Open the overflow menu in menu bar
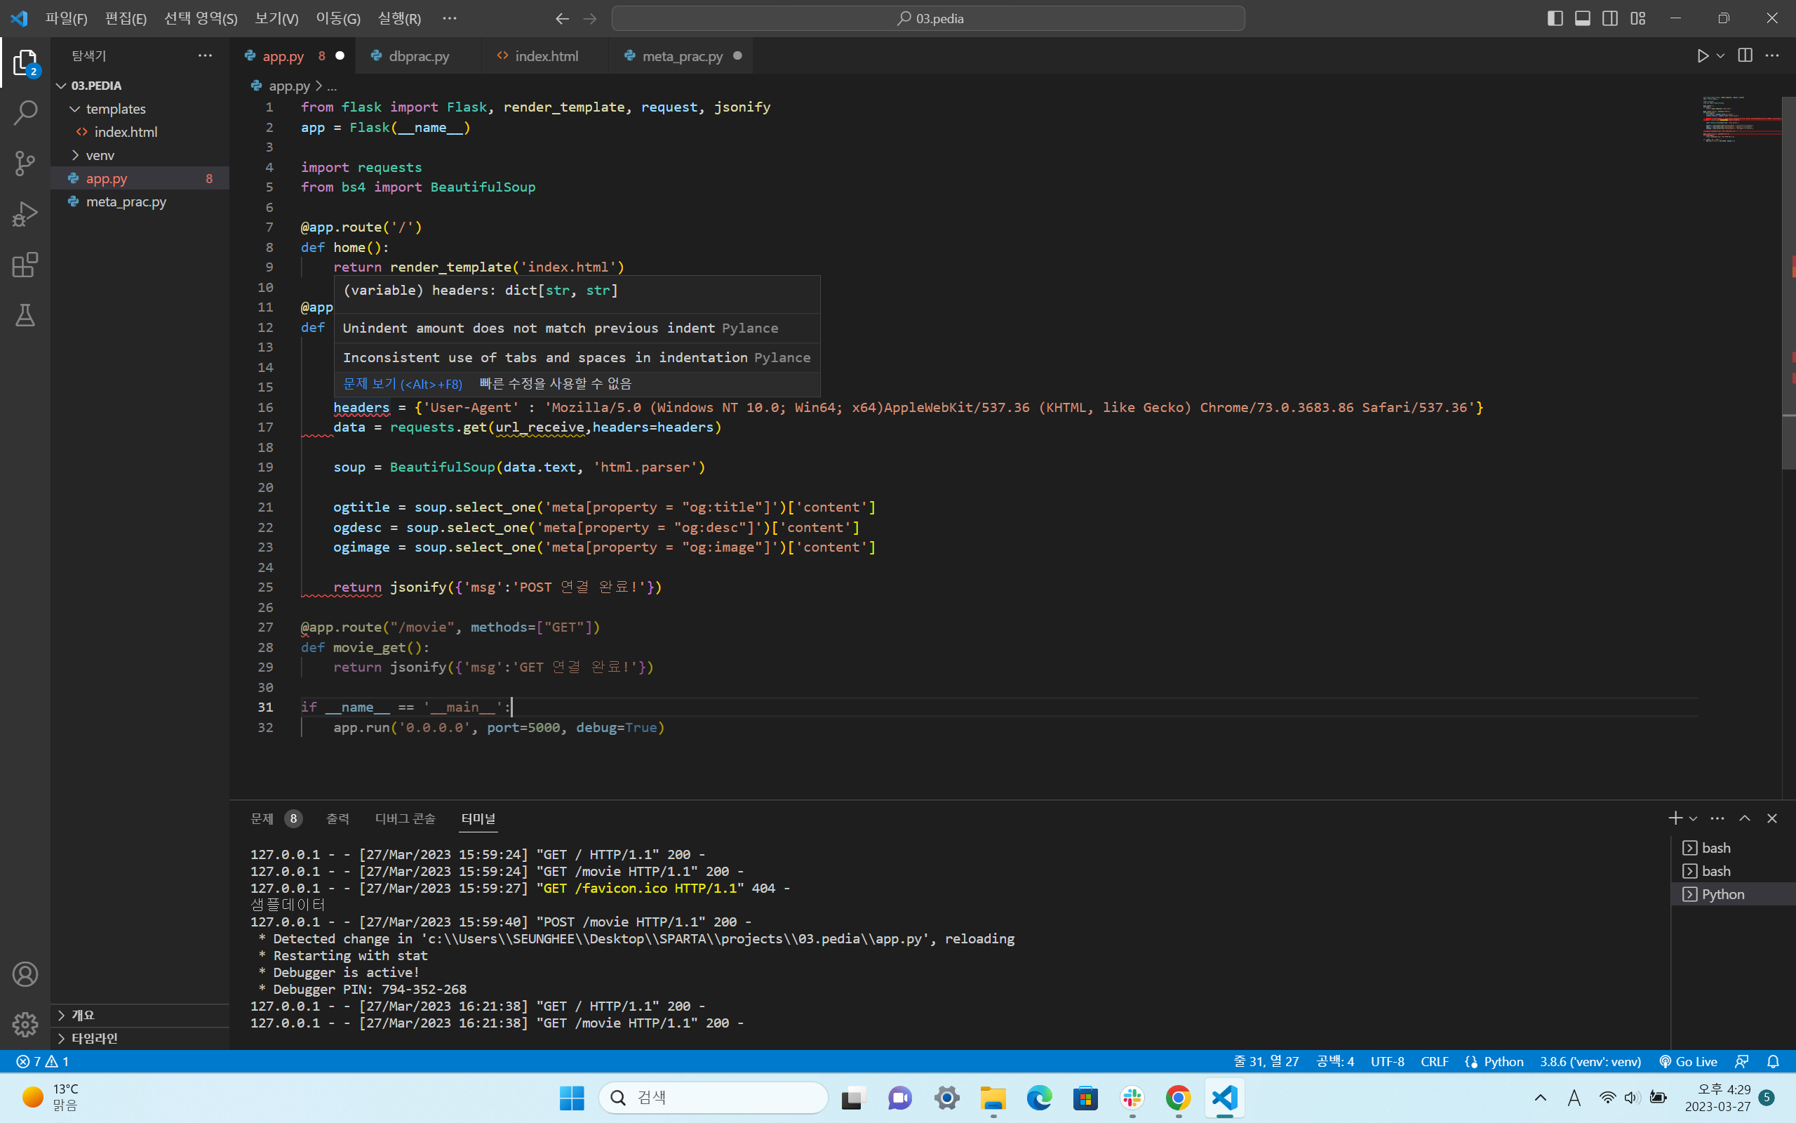Viewport: 1796px width, 1123px height. pos(450,18)
